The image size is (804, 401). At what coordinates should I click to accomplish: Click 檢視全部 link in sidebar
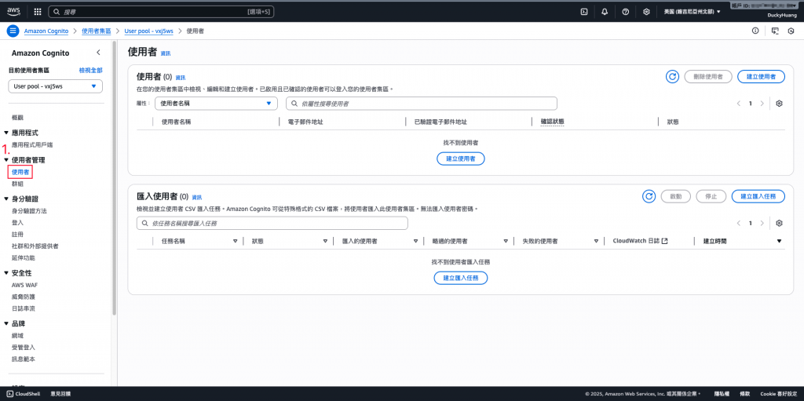point(91,71)
